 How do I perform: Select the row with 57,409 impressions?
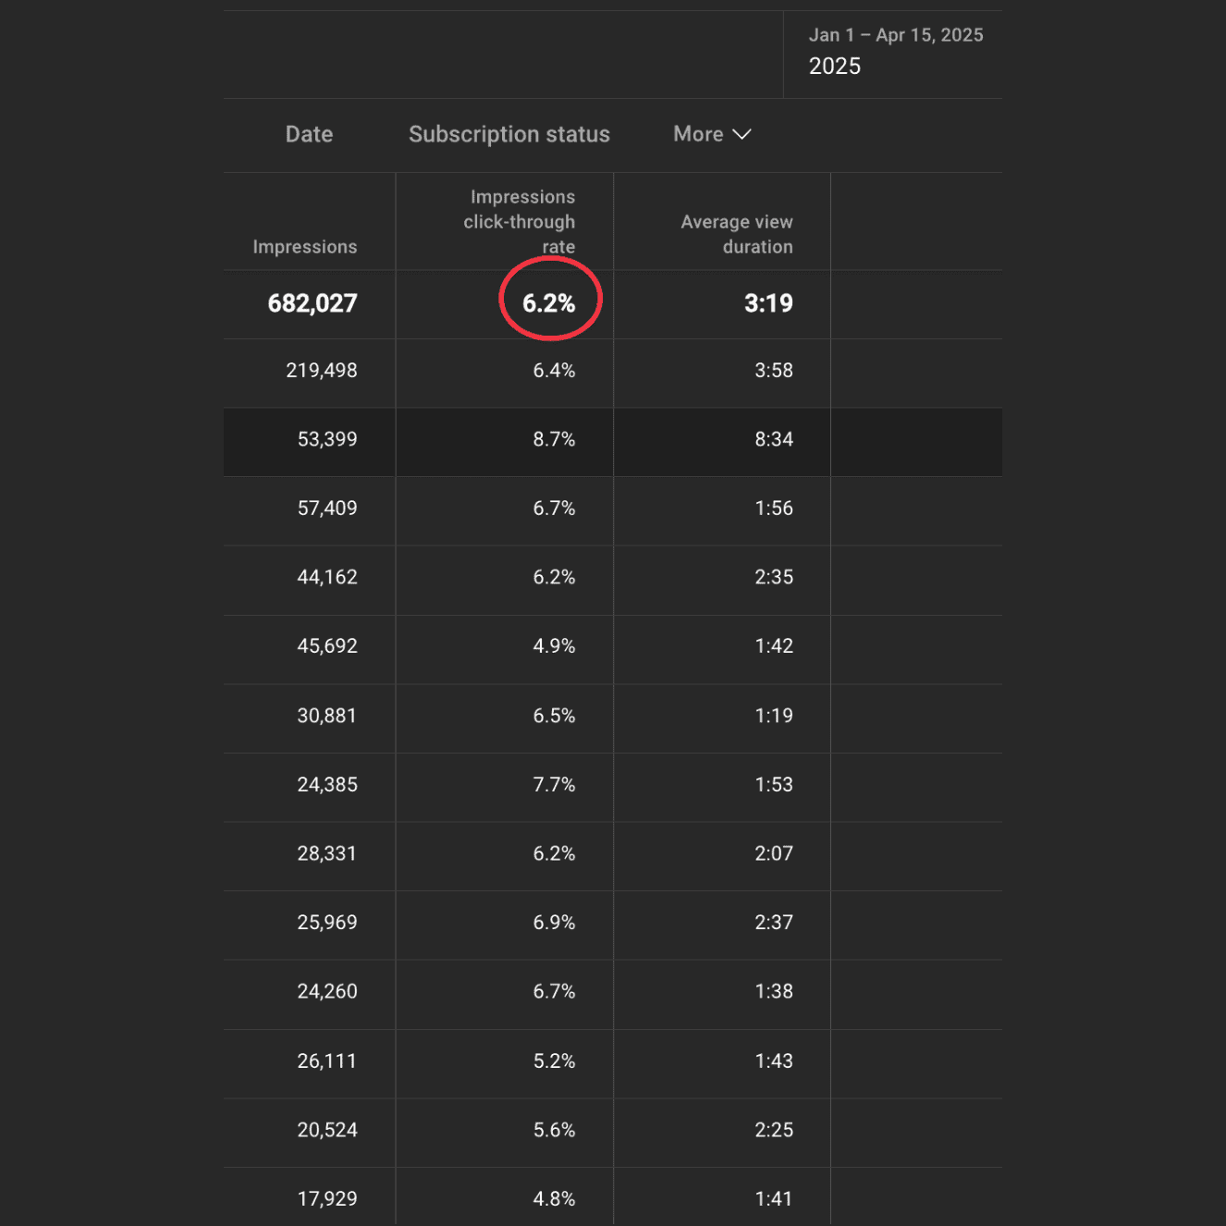coord(326,509)
